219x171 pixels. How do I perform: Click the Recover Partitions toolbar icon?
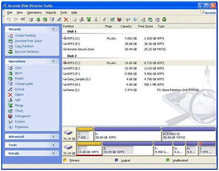164,19
